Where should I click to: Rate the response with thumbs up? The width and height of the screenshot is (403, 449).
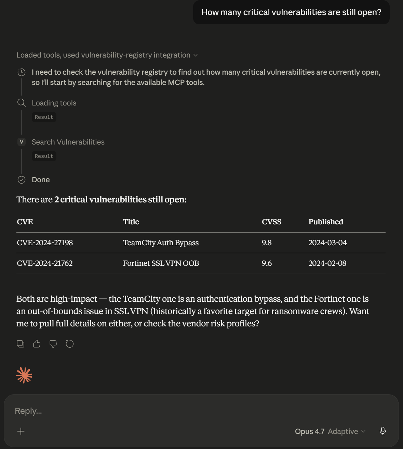37,344
